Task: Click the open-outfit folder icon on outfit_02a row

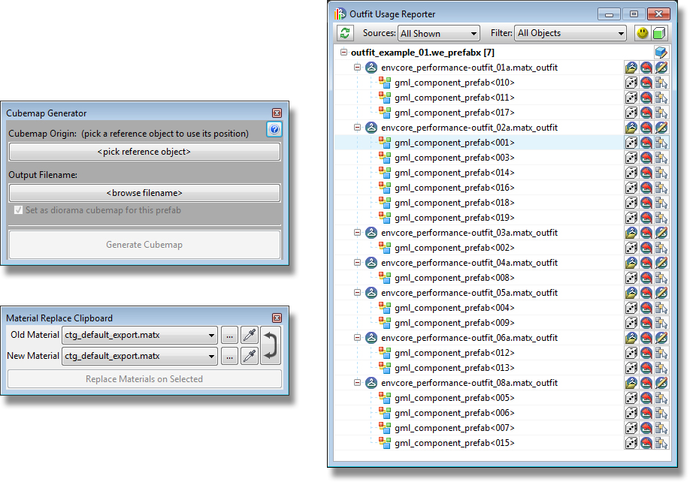Action: pyautogui.click(x=631, y=128)
